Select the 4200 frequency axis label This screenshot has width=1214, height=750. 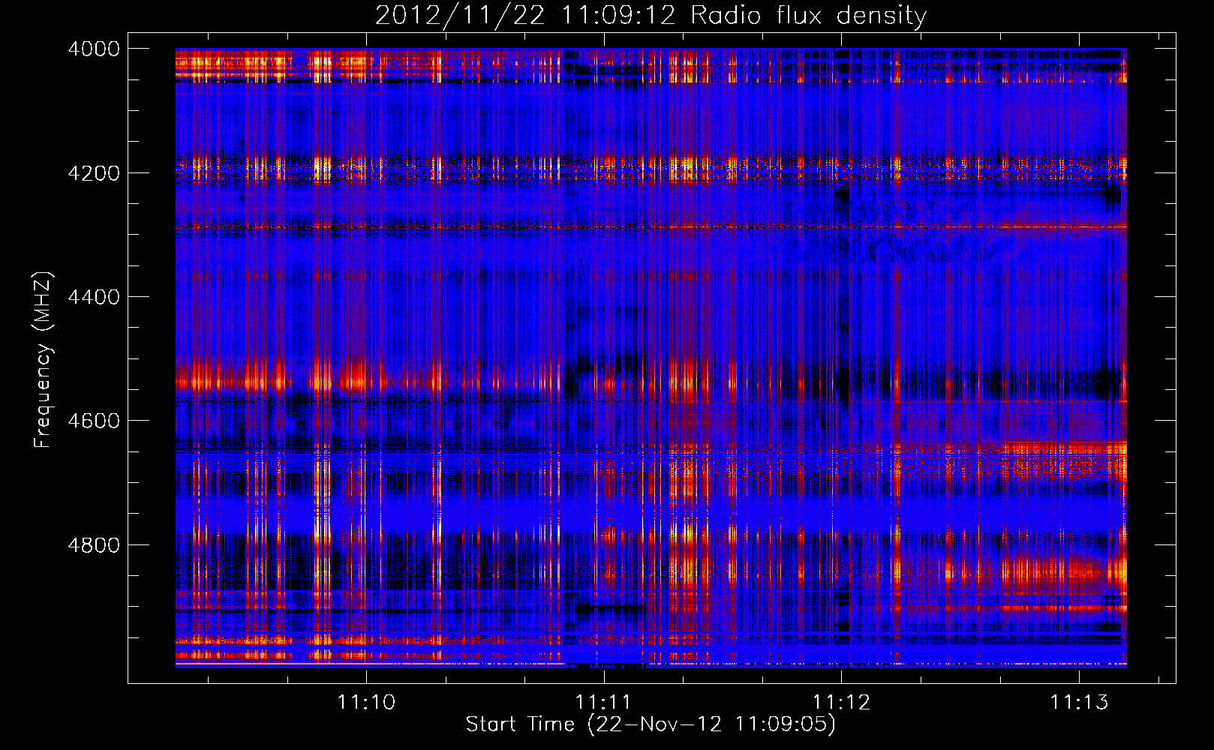[x=94, y=173]
